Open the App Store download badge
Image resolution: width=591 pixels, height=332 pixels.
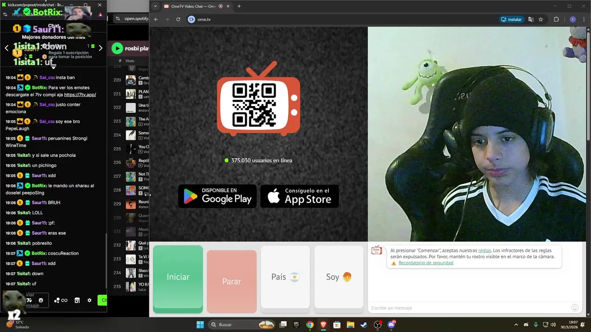pos(300,196)
